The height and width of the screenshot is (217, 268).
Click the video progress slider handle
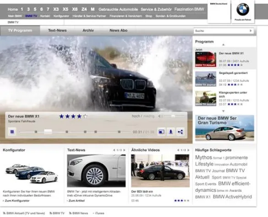tap(48, 132)
